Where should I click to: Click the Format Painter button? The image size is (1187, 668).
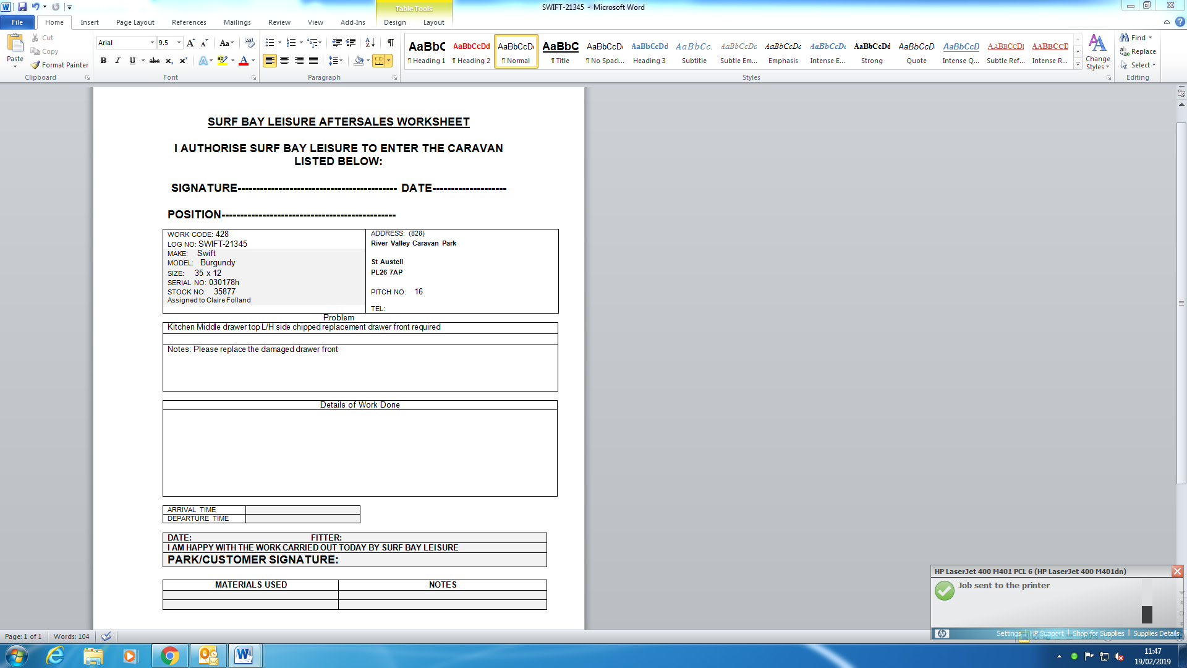tap(60, 65)
